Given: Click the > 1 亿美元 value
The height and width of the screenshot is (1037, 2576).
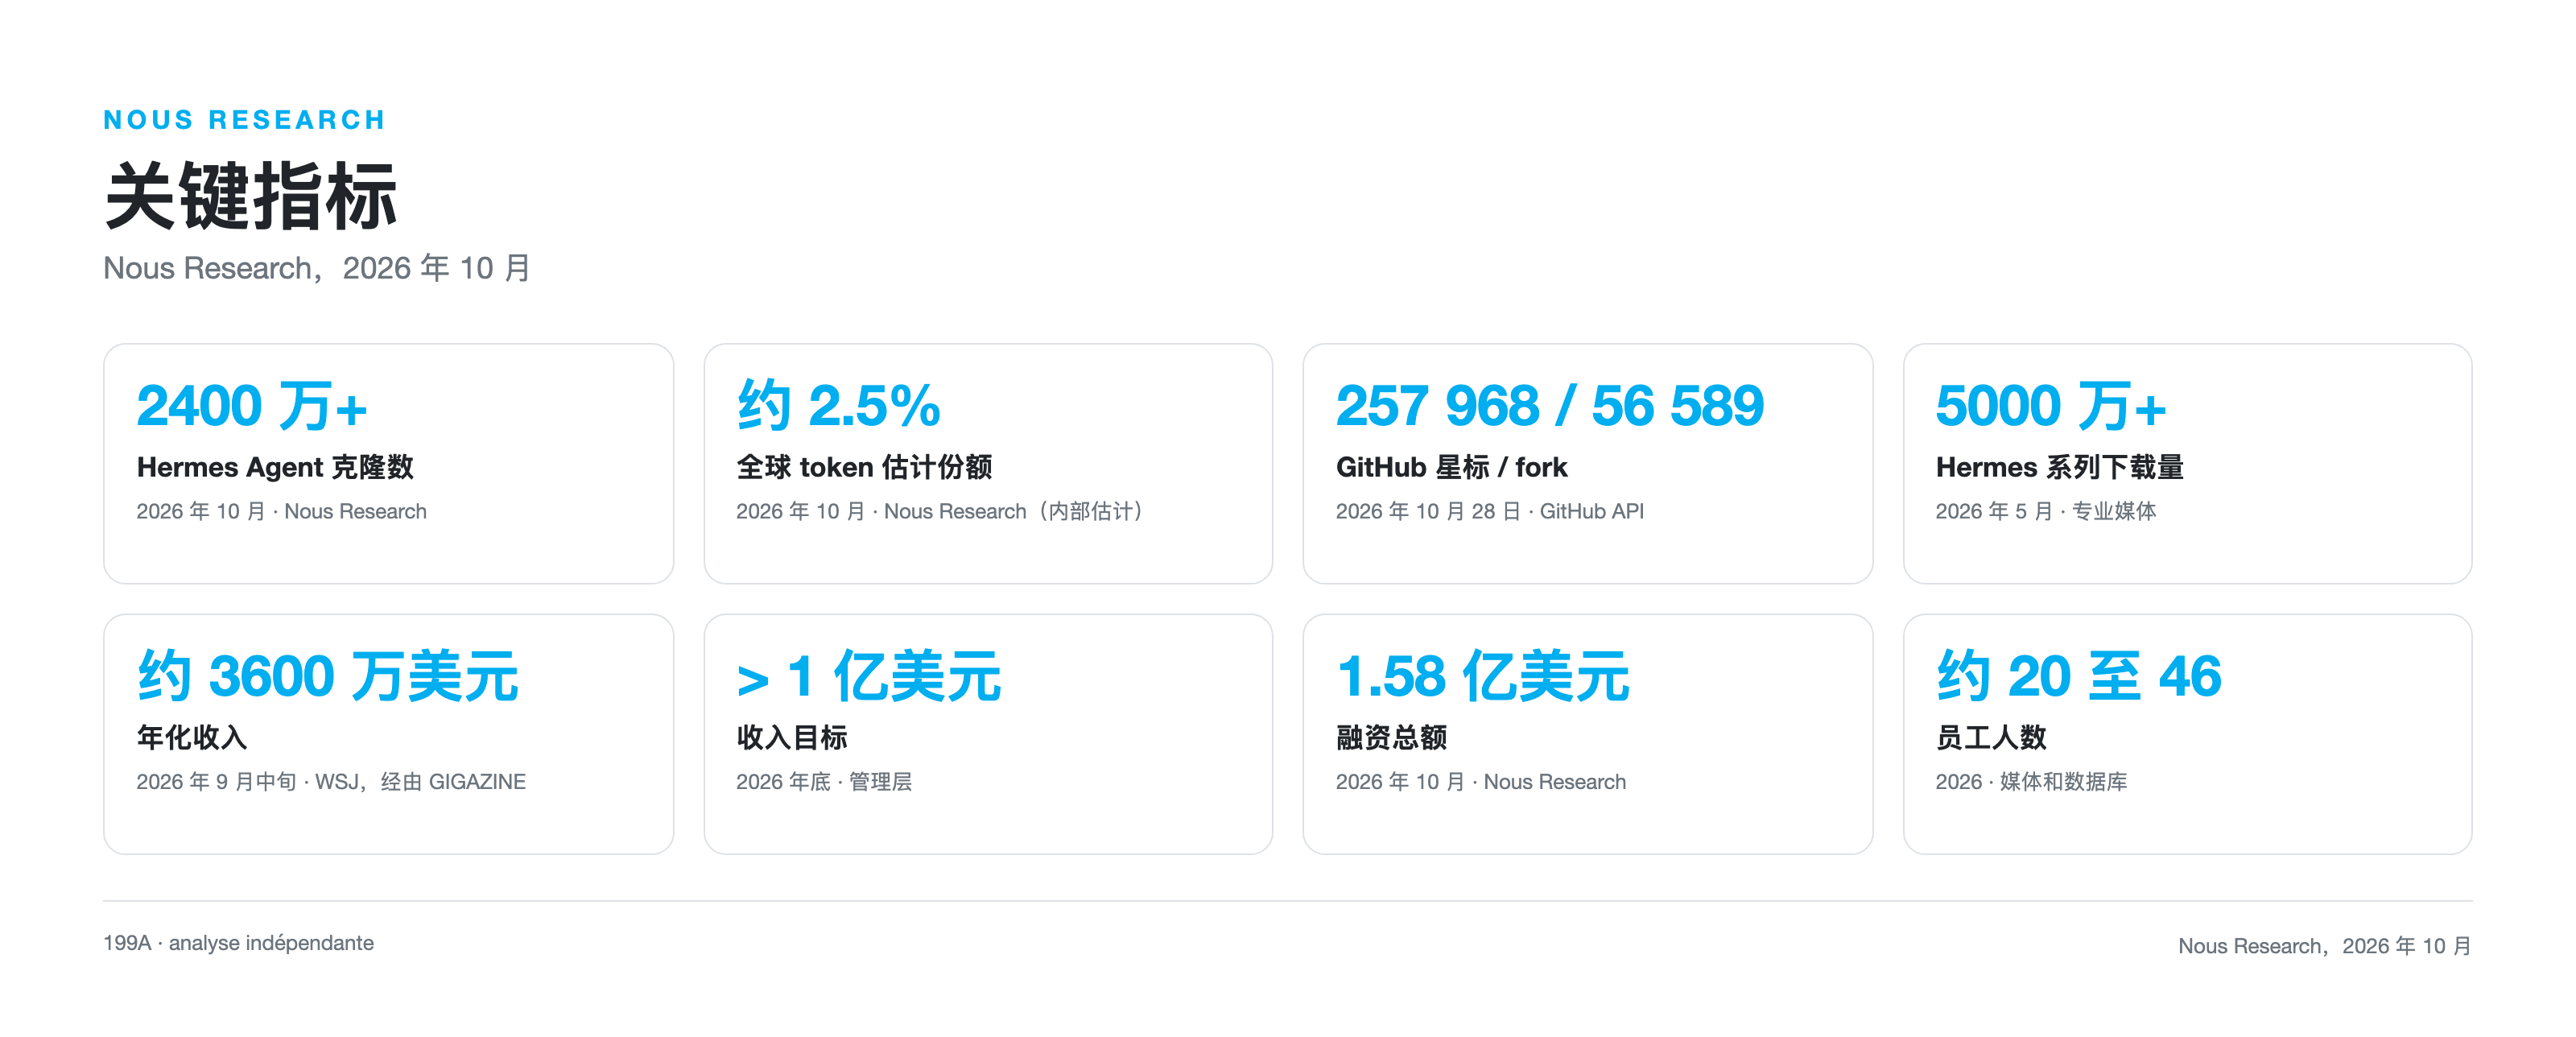Looking at the screenshot, I should pyautogui.click(x=868, y=676).
